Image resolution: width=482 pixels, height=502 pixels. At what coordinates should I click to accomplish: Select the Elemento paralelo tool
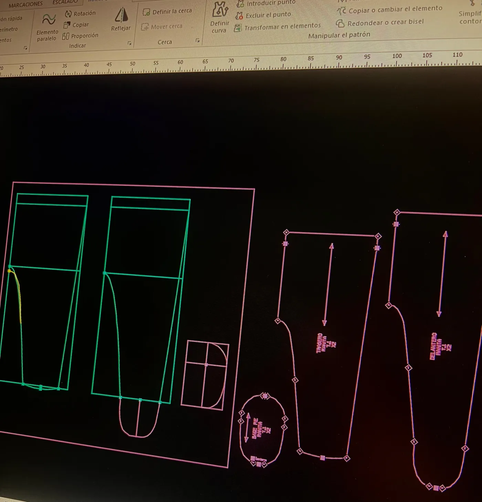[48, 28]
